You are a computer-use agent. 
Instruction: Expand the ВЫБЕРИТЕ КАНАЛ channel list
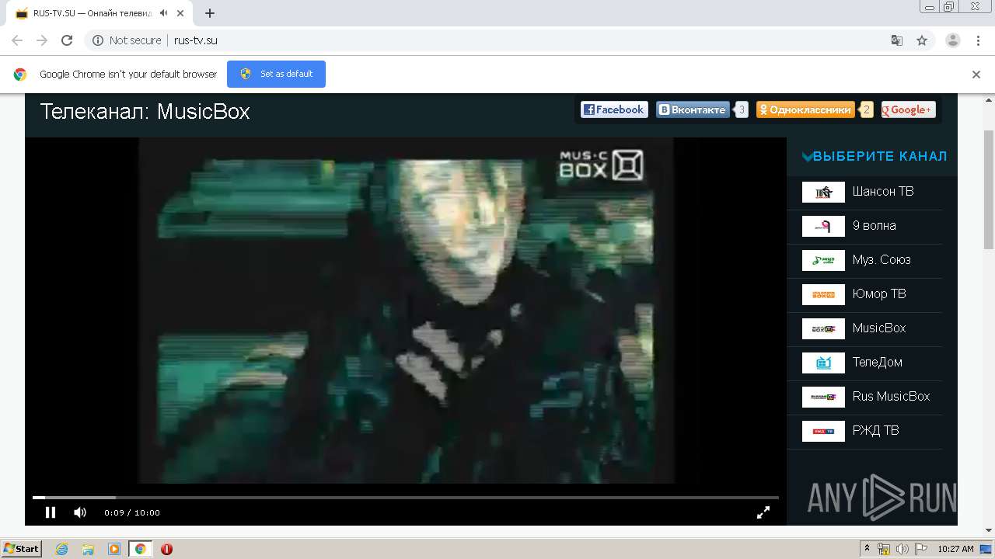(875, 156)
